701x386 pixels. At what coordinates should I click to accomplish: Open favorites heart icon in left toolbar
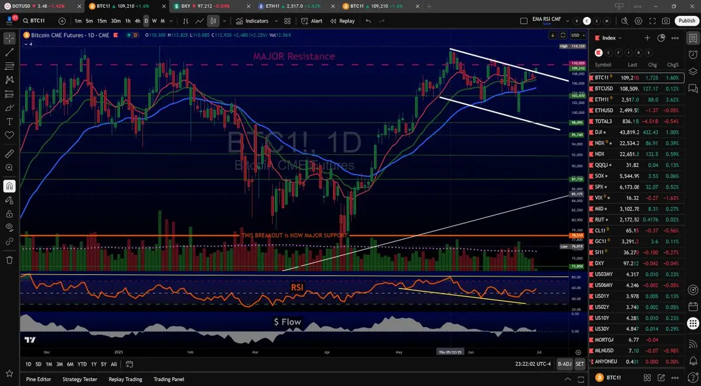(x=9, y=135)
